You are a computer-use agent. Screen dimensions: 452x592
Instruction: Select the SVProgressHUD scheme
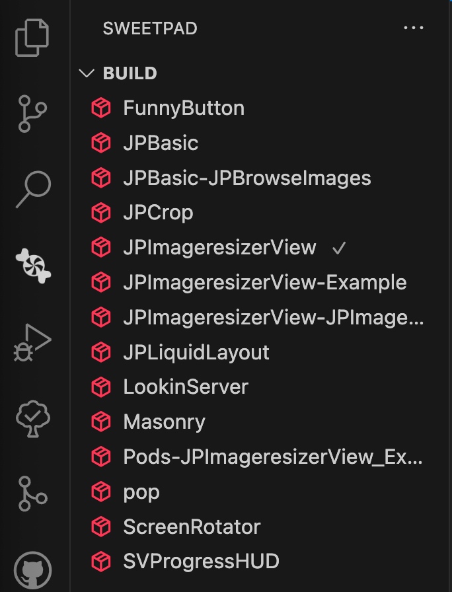tap(201, 562)
